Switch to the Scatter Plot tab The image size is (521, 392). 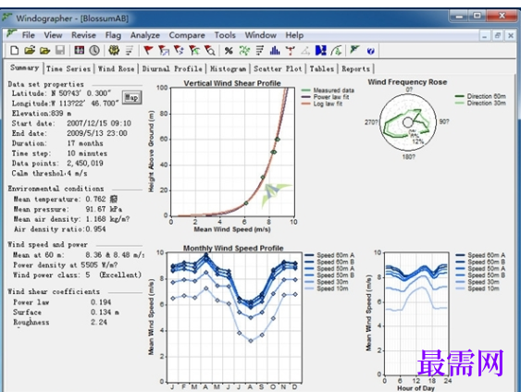[x=278, y=68]
